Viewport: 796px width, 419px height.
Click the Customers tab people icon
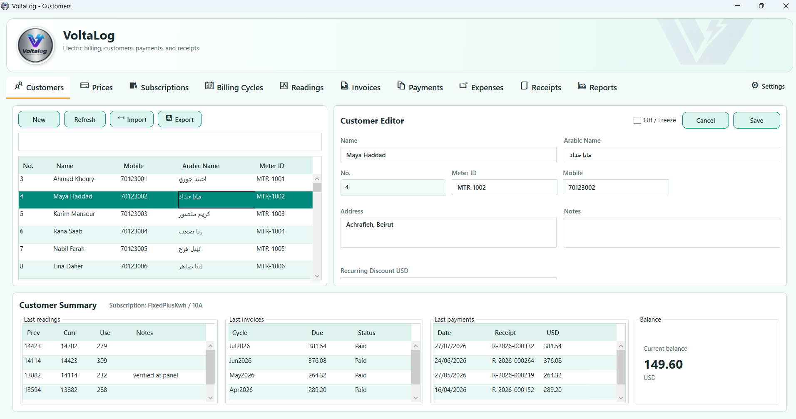(x=19, y=86)
